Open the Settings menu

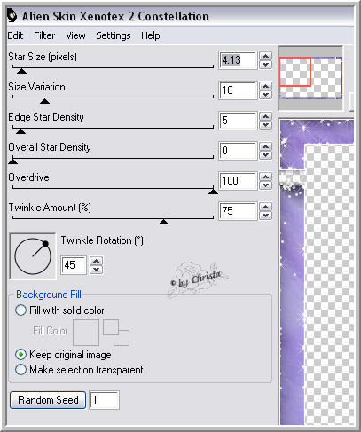coord(114,35)
